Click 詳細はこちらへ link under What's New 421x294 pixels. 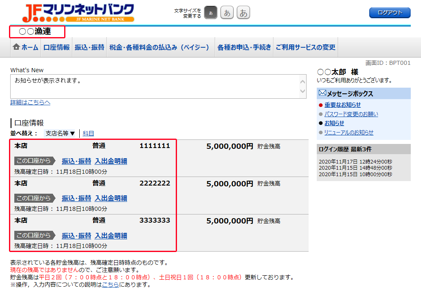(30, 102)
